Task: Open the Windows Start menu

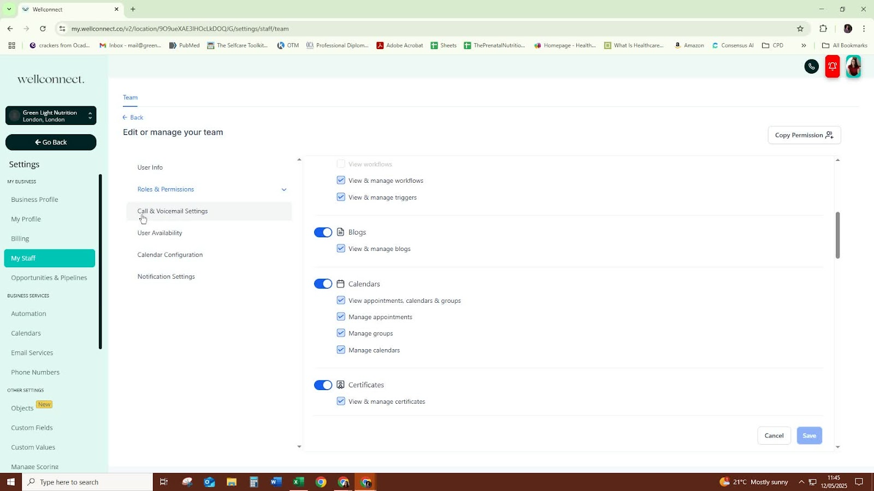Action: click(x=11, y=482)
